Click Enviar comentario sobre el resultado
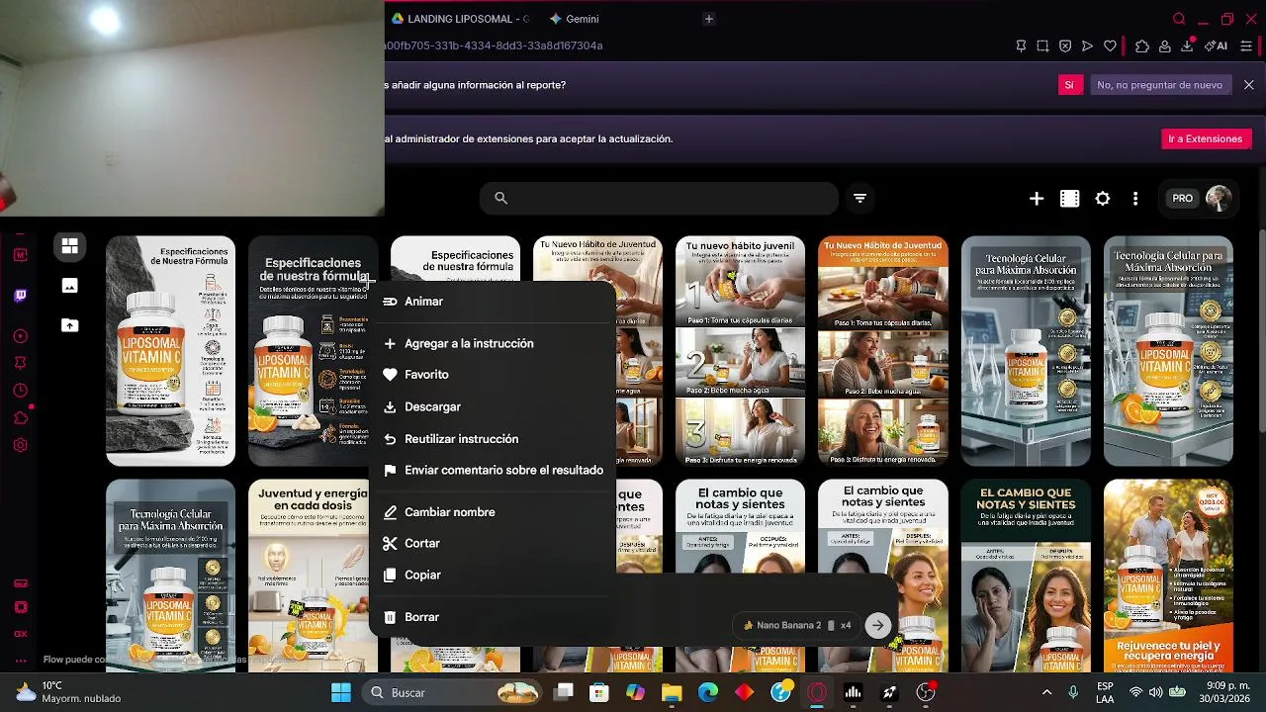 point(492,471)
